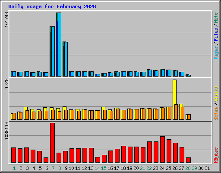Image resolution: width=221 pixels, height=173 pixels.
Task: Click the red KBytes bar for day 28
Action: [188, 160]
